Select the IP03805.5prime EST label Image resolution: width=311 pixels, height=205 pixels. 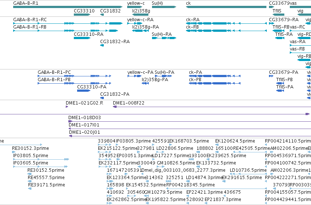(x=31, y=156)
